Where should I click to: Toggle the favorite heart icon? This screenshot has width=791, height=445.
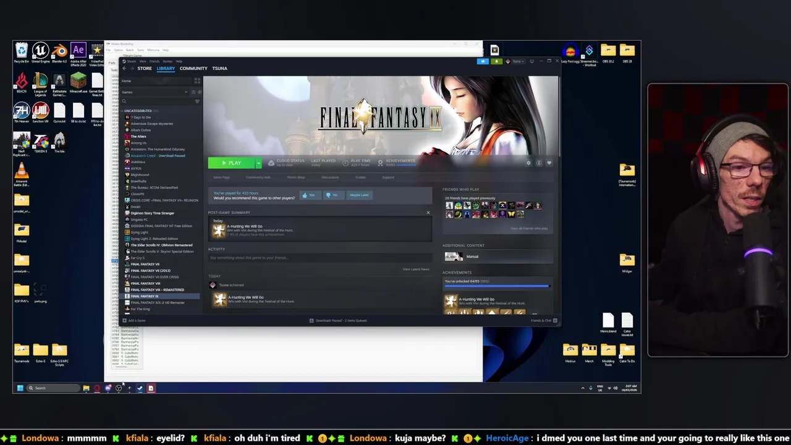(549, 163)
